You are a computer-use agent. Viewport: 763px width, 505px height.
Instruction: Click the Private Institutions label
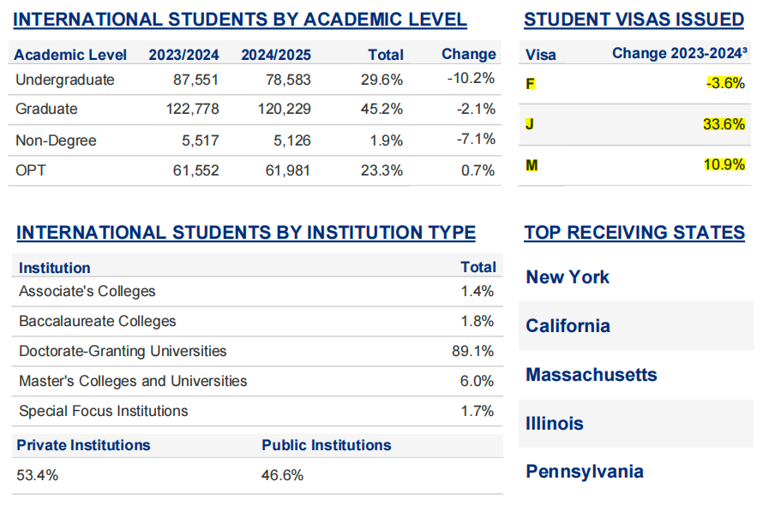[83, 445]
